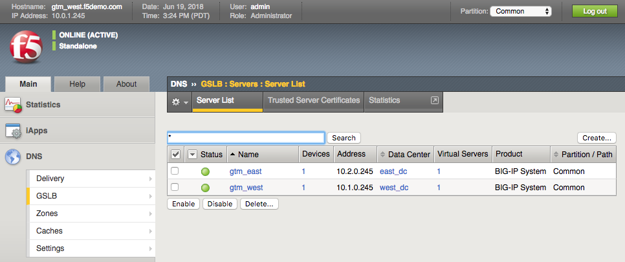The width and height of the screenshot is (625, 262).
Task: Click the Standalone status text
Action: (78, 46)
